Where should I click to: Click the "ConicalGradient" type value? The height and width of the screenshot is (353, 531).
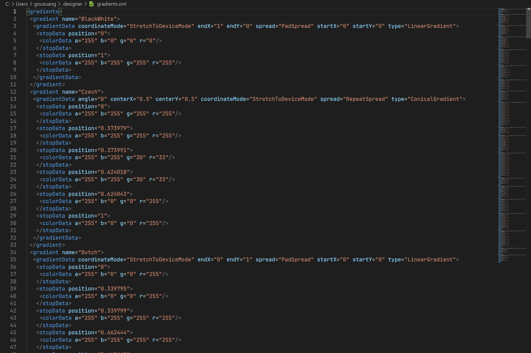(435, 99)
